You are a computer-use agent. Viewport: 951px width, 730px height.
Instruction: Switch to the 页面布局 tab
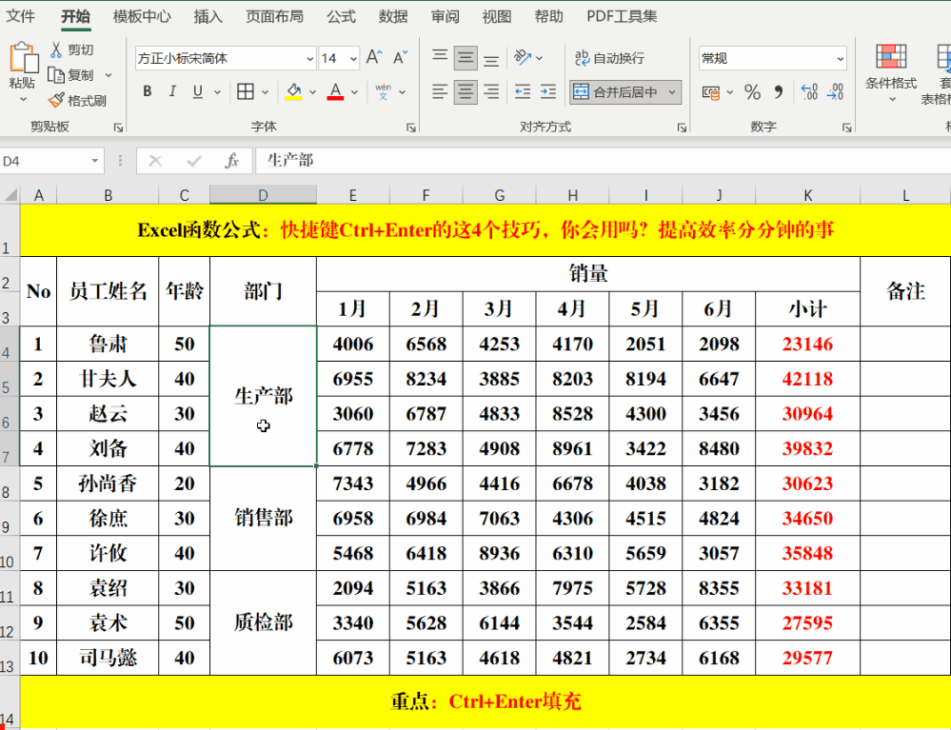274,16
